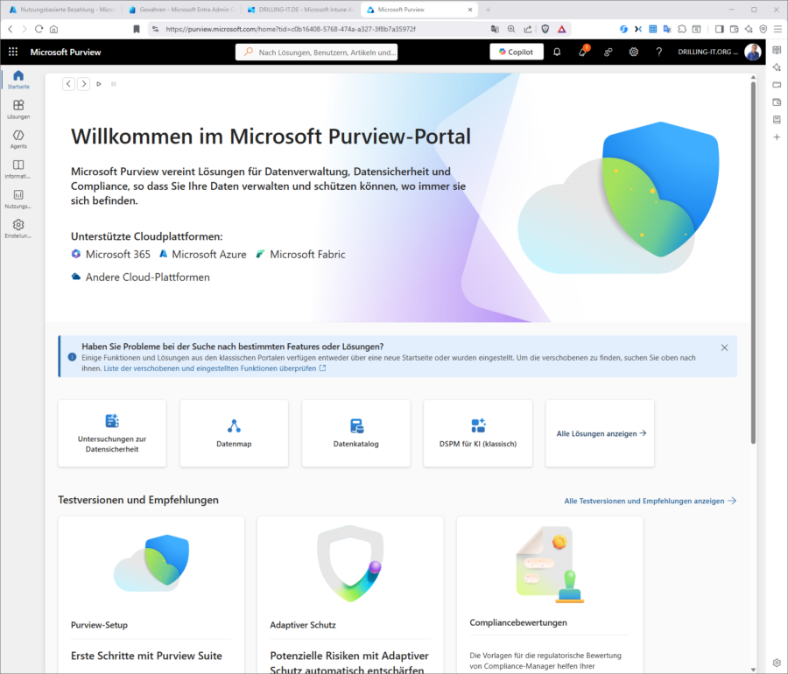Open the Brave Shields lion icon
The height and width of the screenshot is (674, 788).
(x=545, y=29)
